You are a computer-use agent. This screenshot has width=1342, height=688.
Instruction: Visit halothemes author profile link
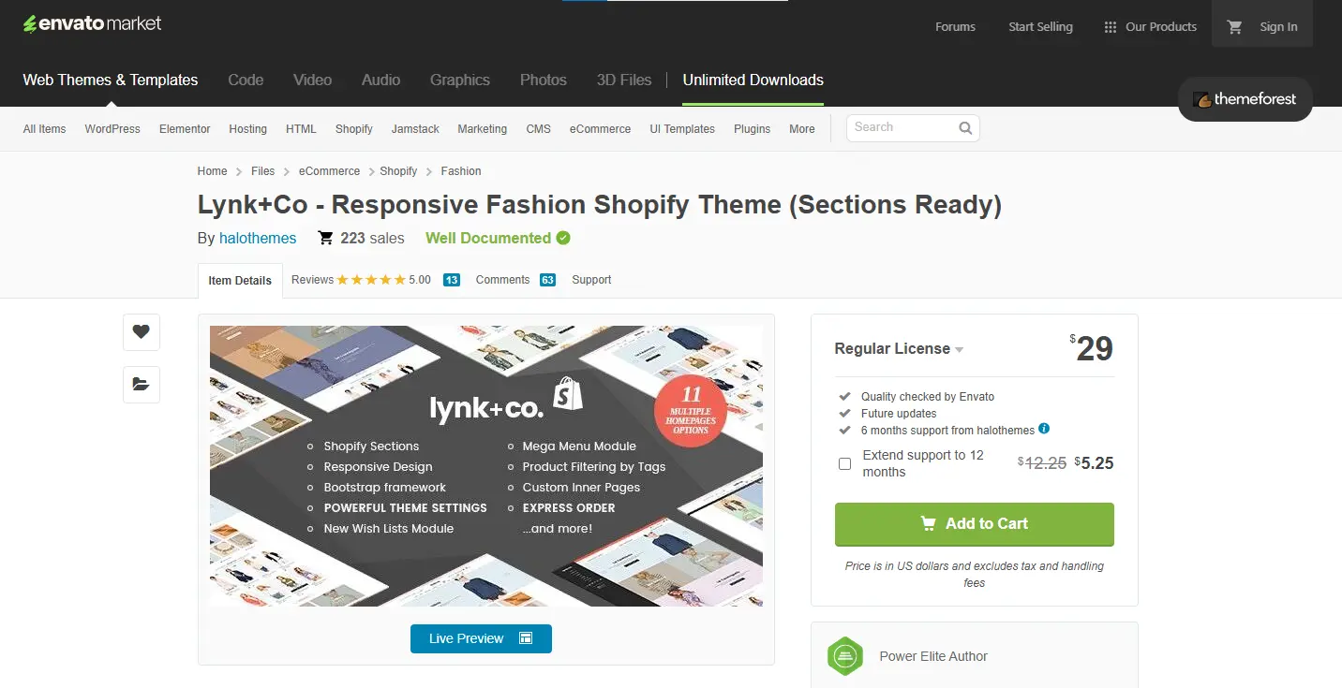[258, 239]
